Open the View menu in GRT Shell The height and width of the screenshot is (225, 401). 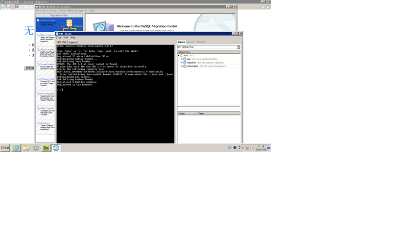[66, 38]
